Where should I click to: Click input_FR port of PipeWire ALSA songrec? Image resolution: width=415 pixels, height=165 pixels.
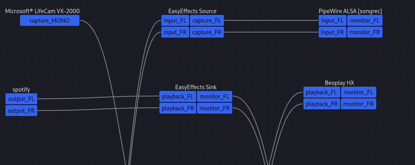tap(332, 32)
